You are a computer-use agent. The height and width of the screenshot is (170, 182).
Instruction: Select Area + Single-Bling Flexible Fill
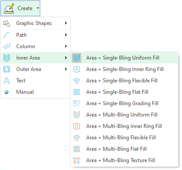tap(124, 81)
